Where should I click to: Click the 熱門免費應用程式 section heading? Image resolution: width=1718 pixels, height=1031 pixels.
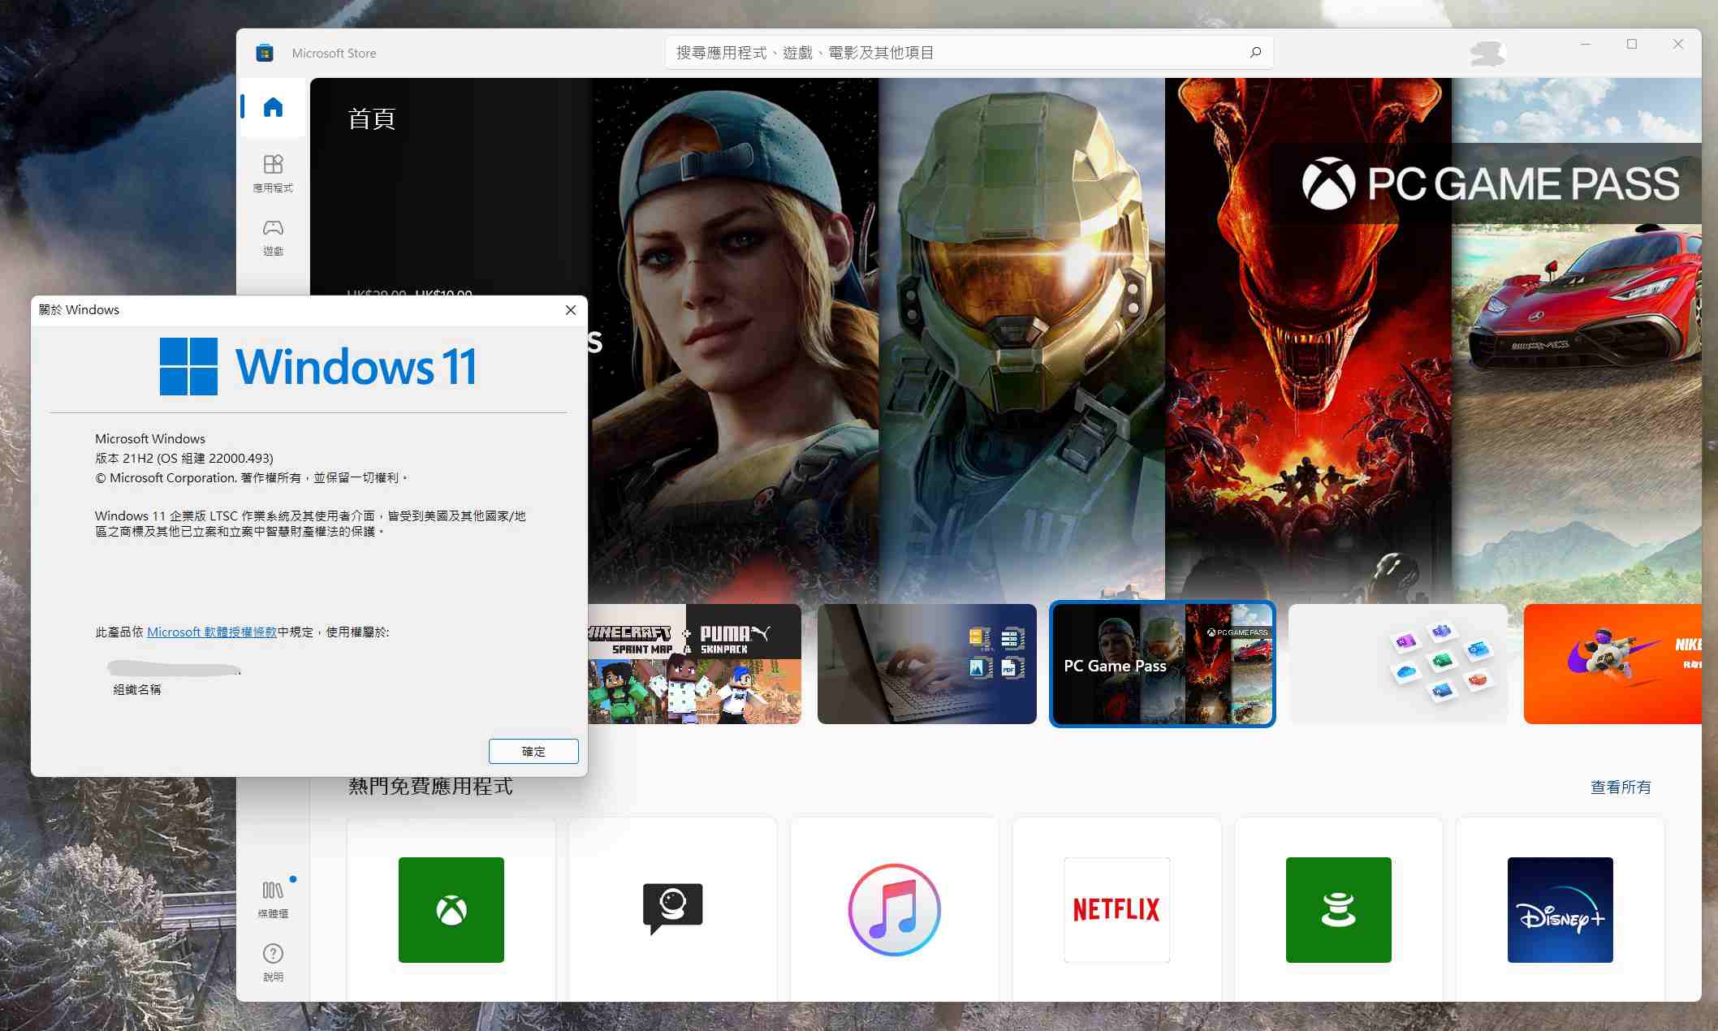(430, 786)
